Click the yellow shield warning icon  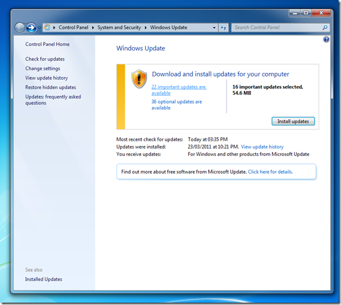click(139, 79)
